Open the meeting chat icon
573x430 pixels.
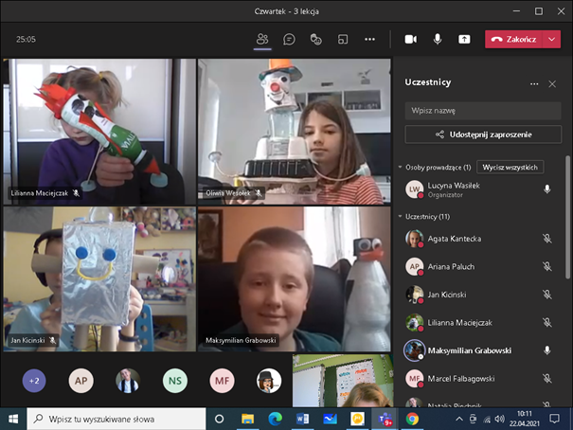(x=289, y=39)
